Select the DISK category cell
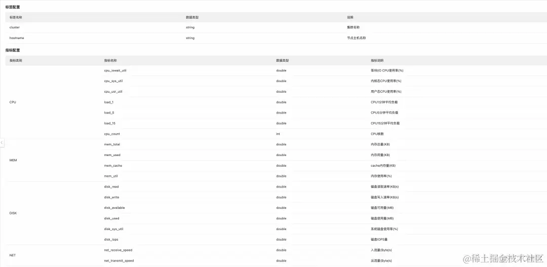This screenshot has width=547, height=267. click(13, 213)
